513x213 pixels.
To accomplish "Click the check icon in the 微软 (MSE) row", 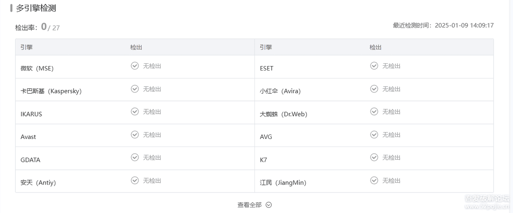I will point(135,66).
